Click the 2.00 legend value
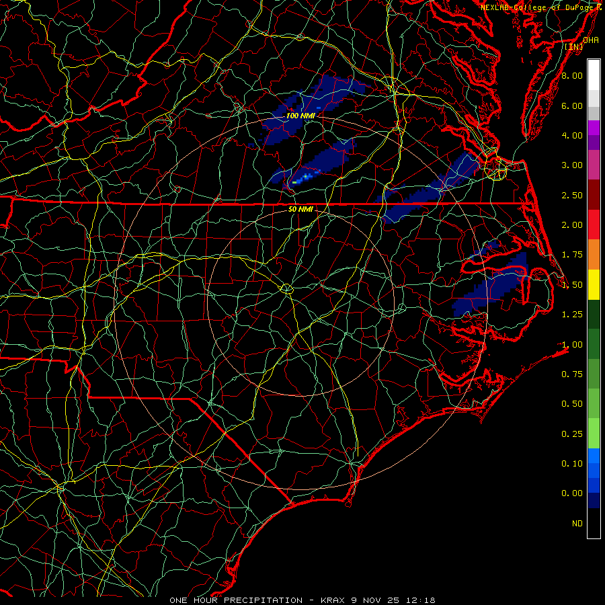 (x=572, y=225)
